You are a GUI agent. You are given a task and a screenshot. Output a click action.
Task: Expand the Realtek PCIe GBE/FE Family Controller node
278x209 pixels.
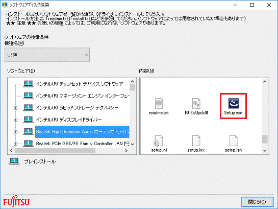[15, 144]
